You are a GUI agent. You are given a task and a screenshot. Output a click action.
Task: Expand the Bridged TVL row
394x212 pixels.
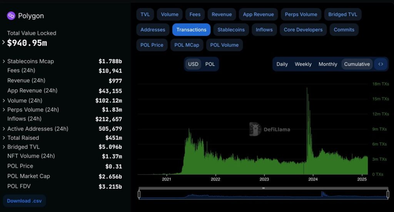3,147
